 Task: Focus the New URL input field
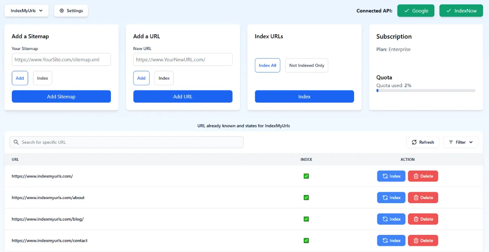(x=183, y=59)
